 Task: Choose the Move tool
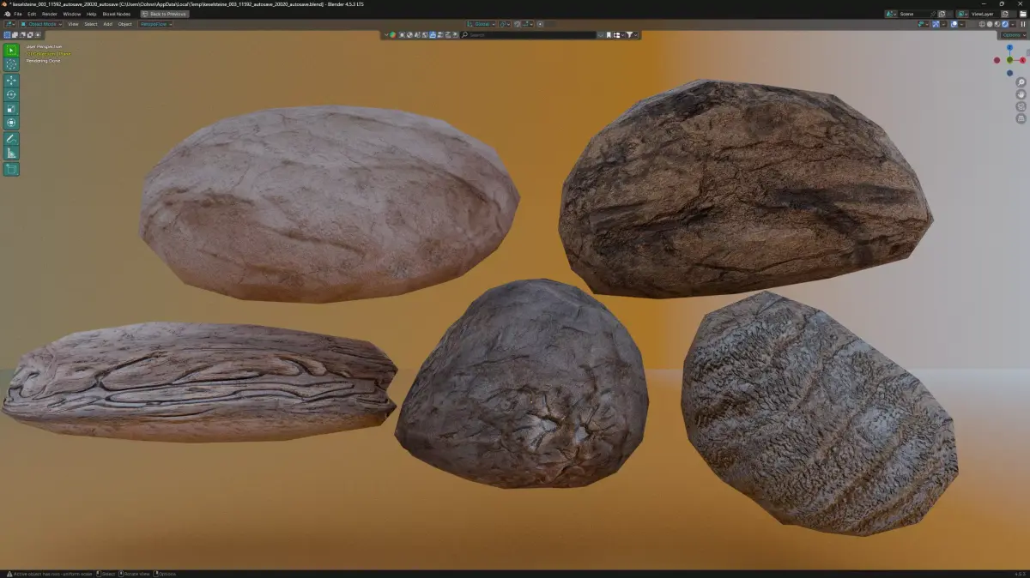click(11, 81)
